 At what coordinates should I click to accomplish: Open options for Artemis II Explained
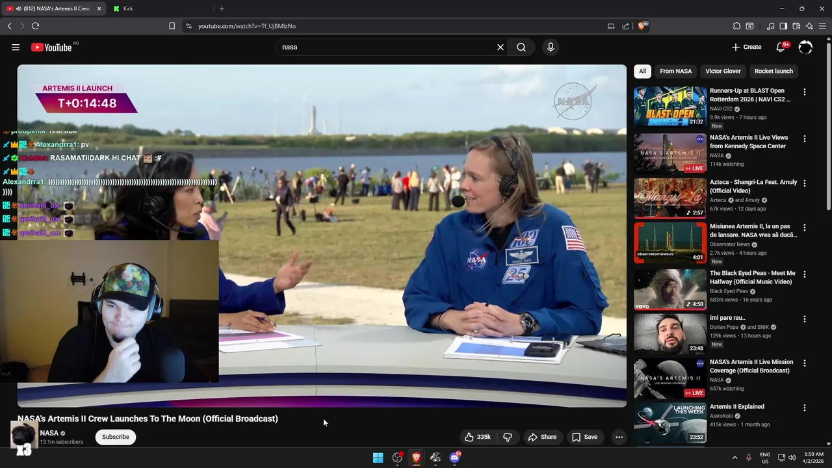804,408
